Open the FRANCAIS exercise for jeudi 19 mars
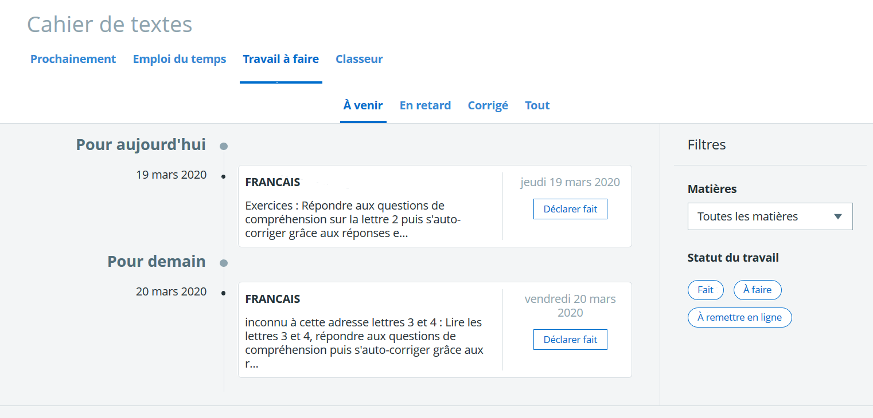 pyautogui.click(x=370, y=206)
